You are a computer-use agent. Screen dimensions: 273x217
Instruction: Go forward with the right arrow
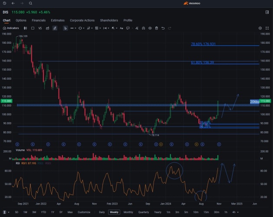tap(22, 3)
